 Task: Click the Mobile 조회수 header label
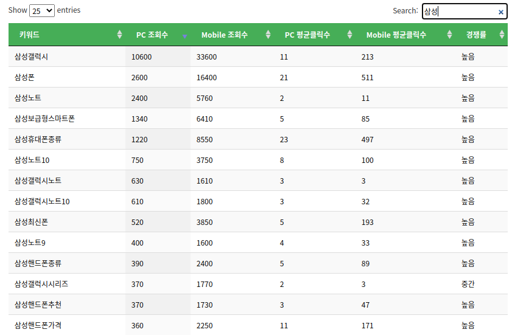(x=224, y=35)
